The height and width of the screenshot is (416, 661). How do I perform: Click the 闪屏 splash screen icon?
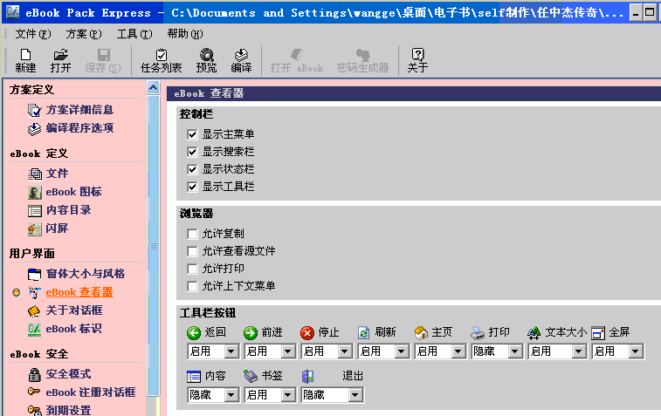pos(35,228)
